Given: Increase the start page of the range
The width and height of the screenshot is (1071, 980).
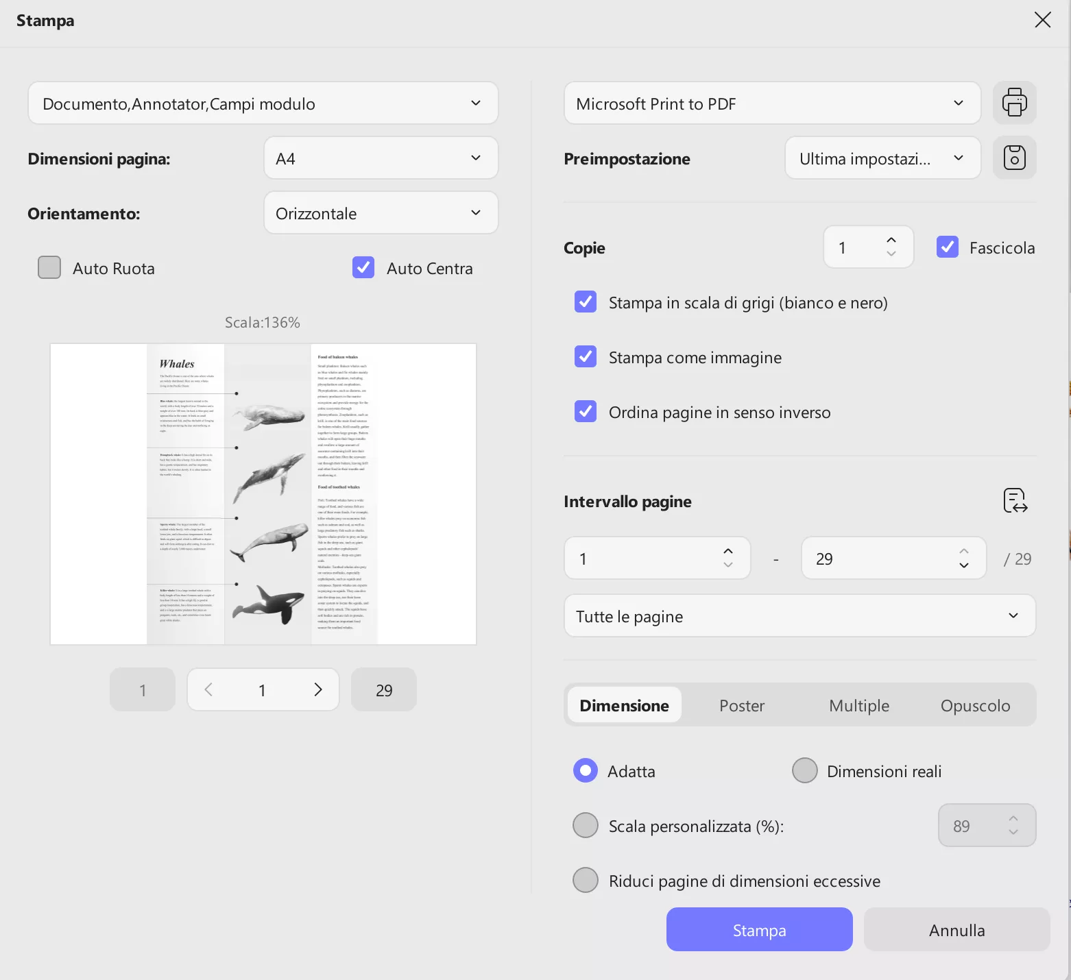Looking at the screenshot, I should 728,552.
